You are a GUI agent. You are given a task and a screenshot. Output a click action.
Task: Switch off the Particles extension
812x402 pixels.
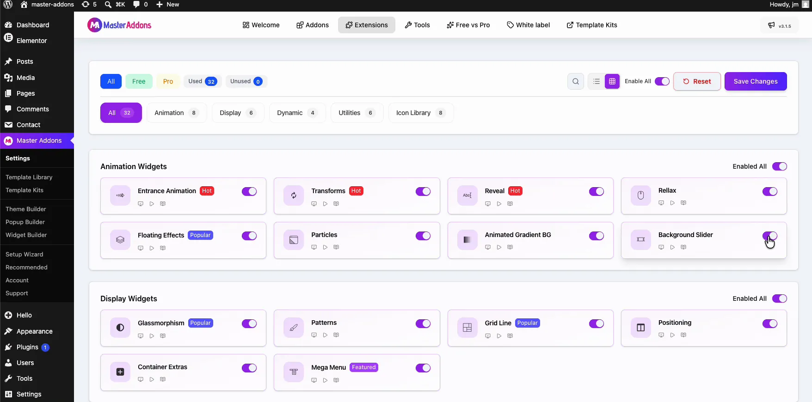point(423,236)
